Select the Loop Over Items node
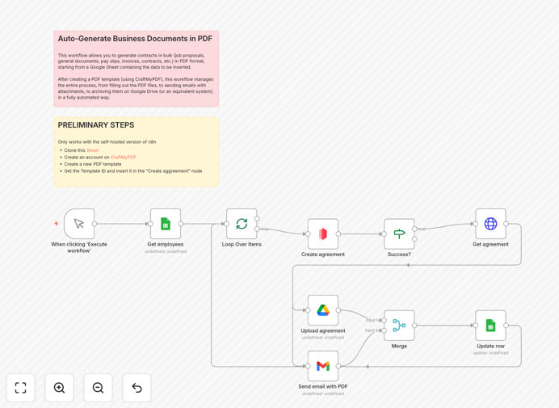This screenshot has width=559, height=408. tap(242, 224)
